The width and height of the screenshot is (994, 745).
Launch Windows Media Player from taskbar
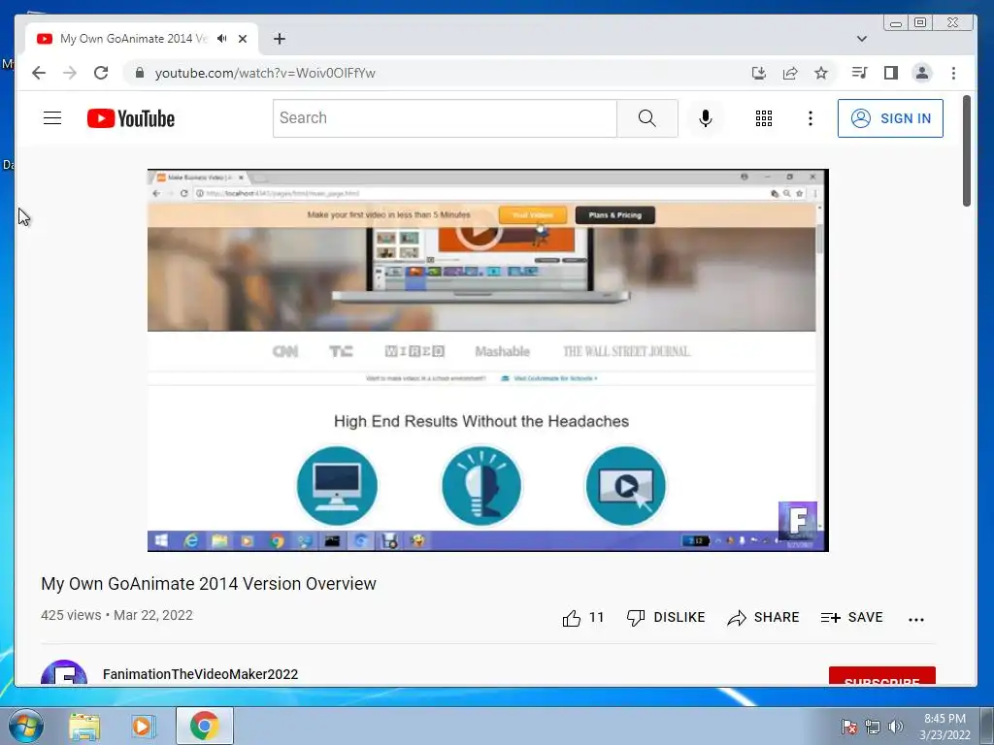click(144, 726)
